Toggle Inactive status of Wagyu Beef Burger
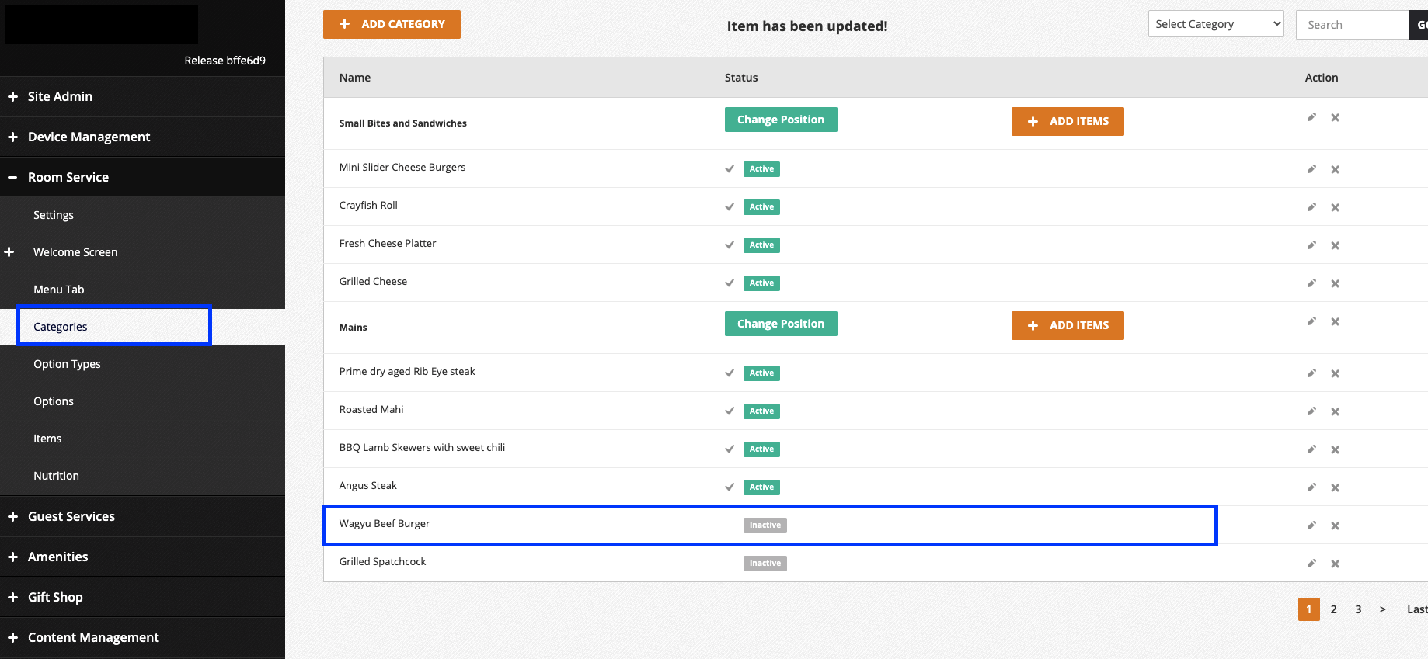 tap(765, 525)
